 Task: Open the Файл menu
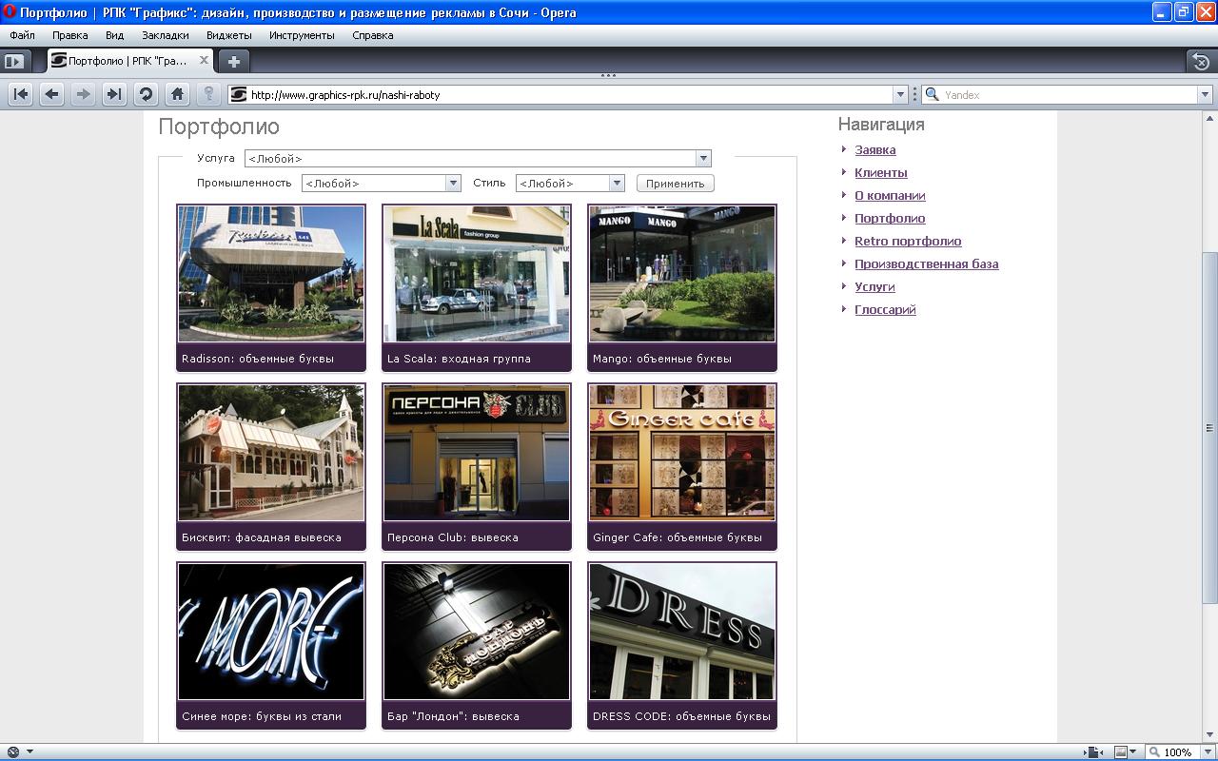(x=22, y=35)
